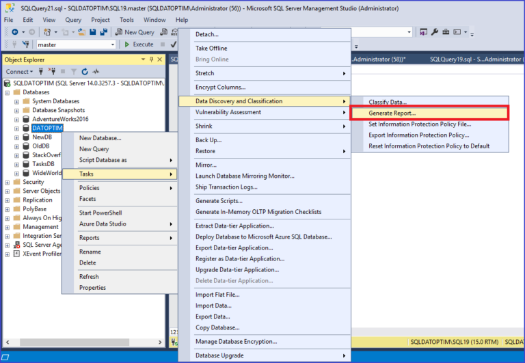Click the Activity Monitor pulse icon

96,71
